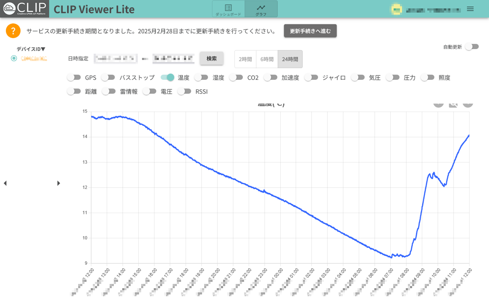Enable the RSSI toggle
489x302 pixels.
click(x=184, y=91)
